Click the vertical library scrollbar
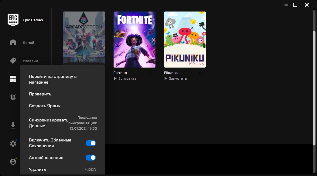 click(x=314, y=88)
